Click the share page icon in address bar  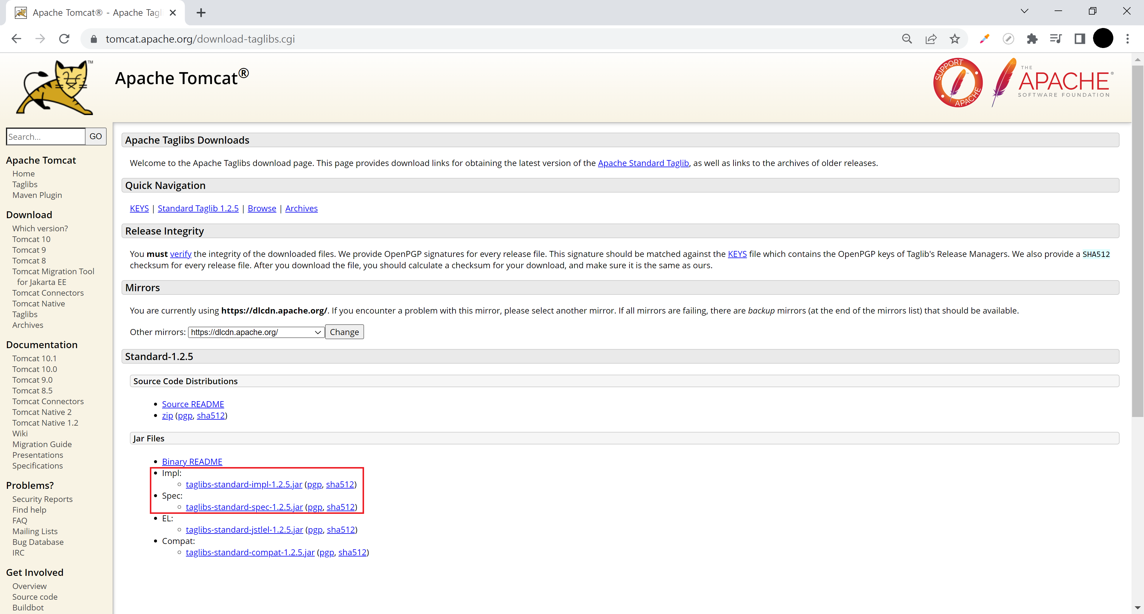[x=931, y=39]
